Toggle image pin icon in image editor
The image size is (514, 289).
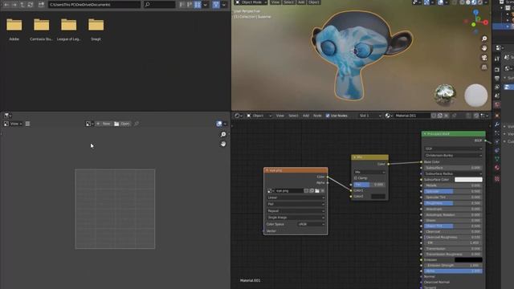137,124
